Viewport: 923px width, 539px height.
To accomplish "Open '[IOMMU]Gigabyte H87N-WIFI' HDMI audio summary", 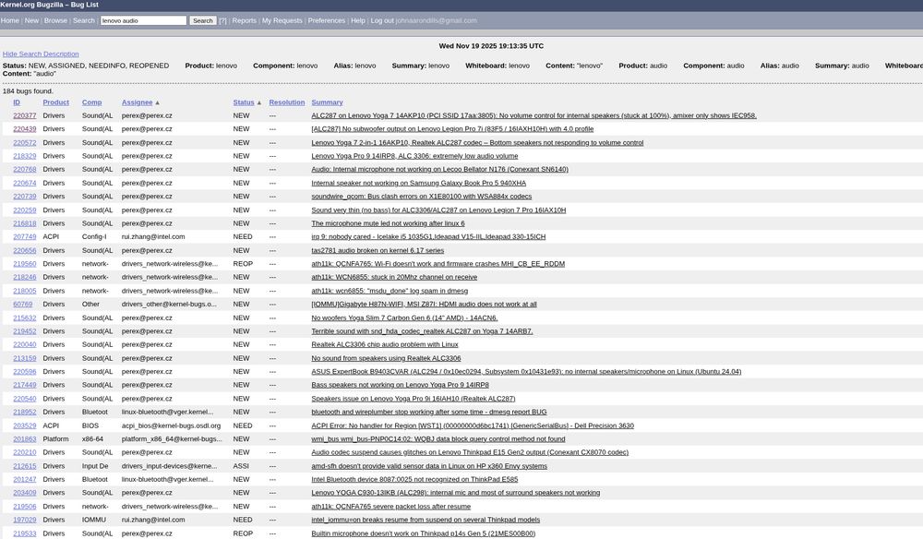I will 424,305.
